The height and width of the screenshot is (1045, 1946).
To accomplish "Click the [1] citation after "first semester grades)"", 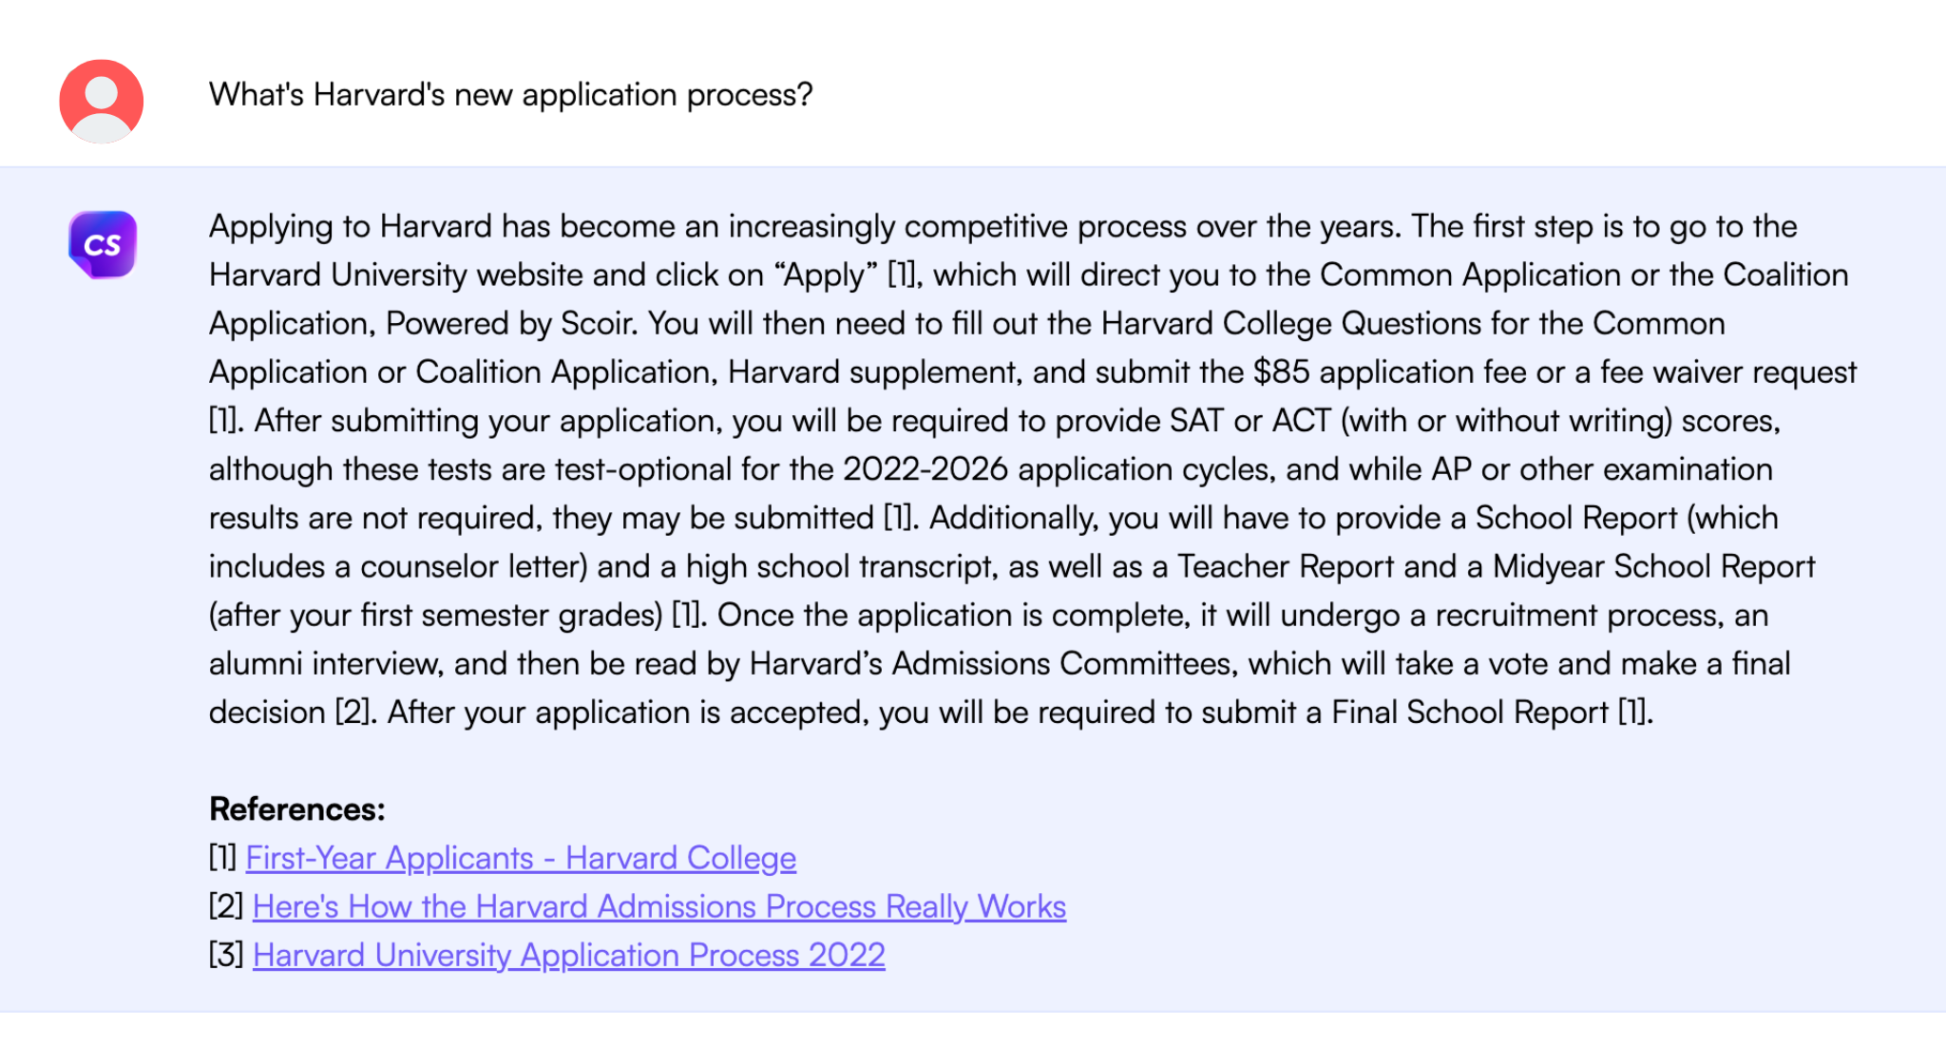I will tap(687, 616).
